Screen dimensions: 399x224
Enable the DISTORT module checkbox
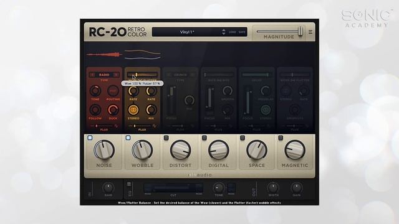pos(166,138)
